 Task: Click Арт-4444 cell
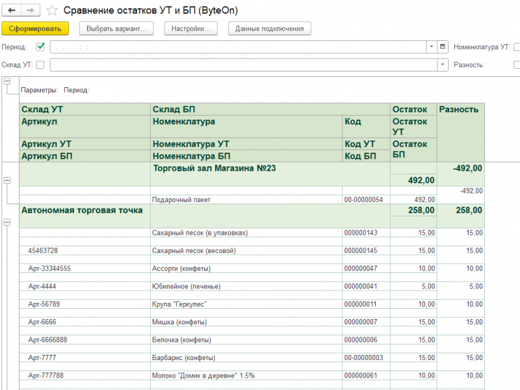tap(85, 287)
